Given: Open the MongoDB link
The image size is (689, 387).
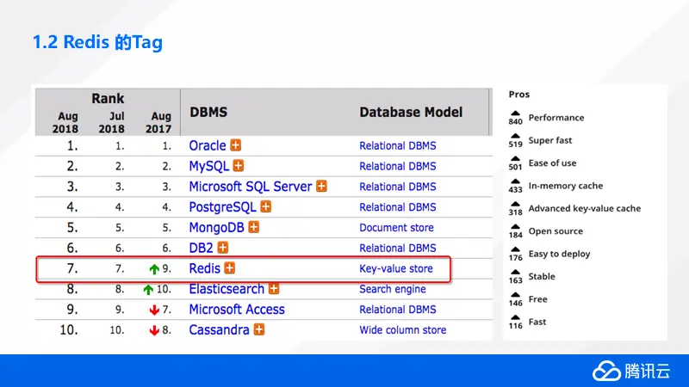Looking at the screenshot, I should pos(217,227).
